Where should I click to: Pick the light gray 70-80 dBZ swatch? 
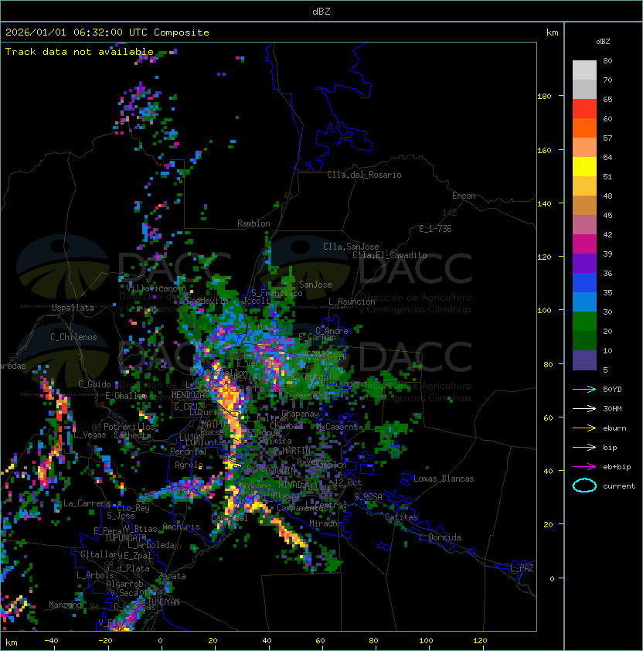click(x=584, y=70)
